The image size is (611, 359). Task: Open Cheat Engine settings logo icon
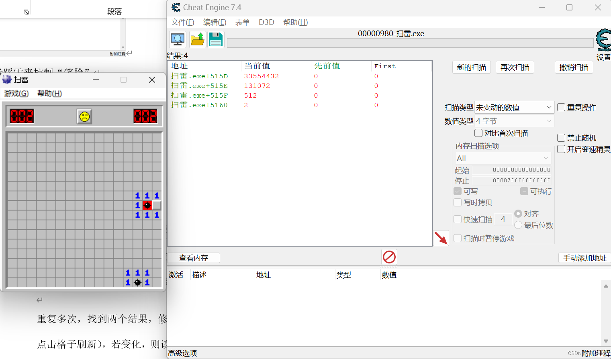click(x=603, y=39)
